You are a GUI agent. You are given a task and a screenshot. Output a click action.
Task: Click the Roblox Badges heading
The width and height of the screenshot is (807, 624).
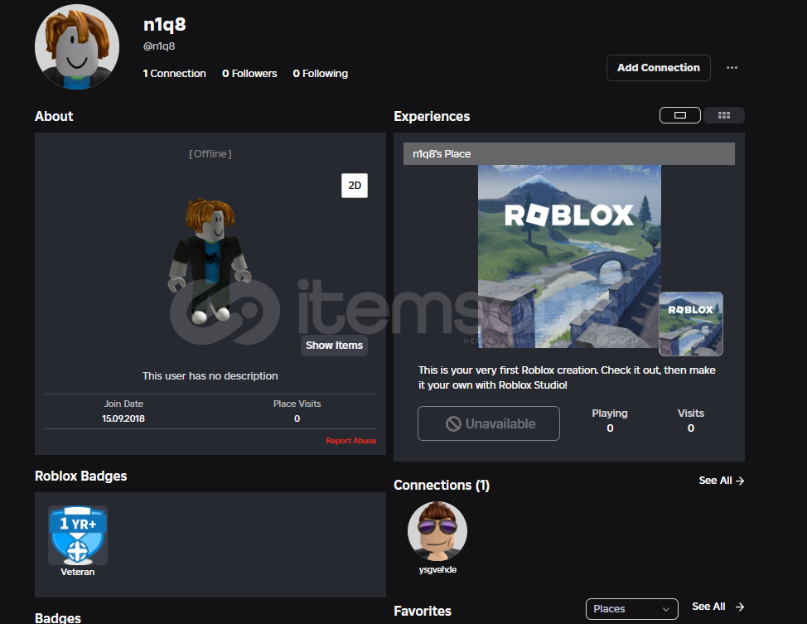(81, 476)
